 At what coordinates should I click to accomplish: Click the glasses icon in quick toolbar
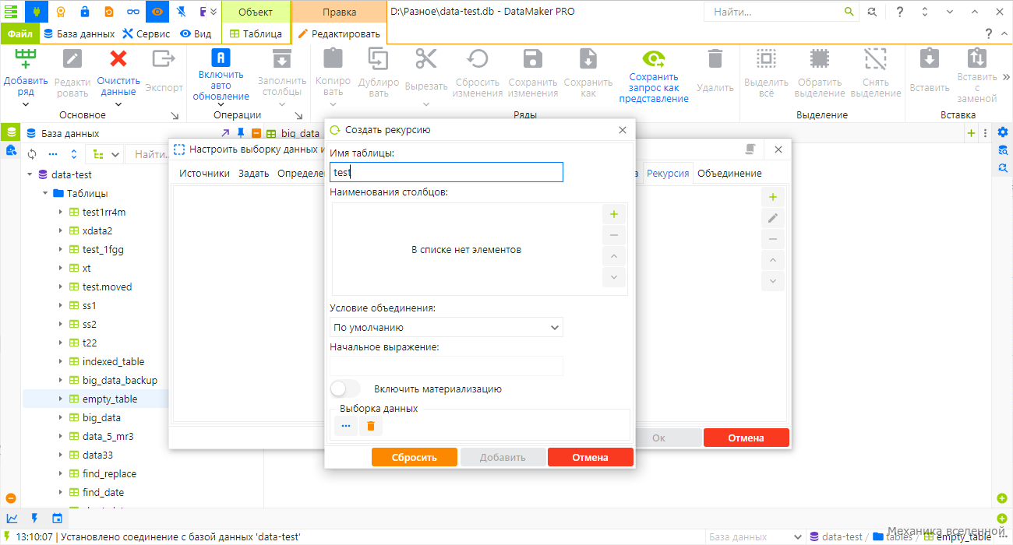pyautogui.click(x=133, y=12)
